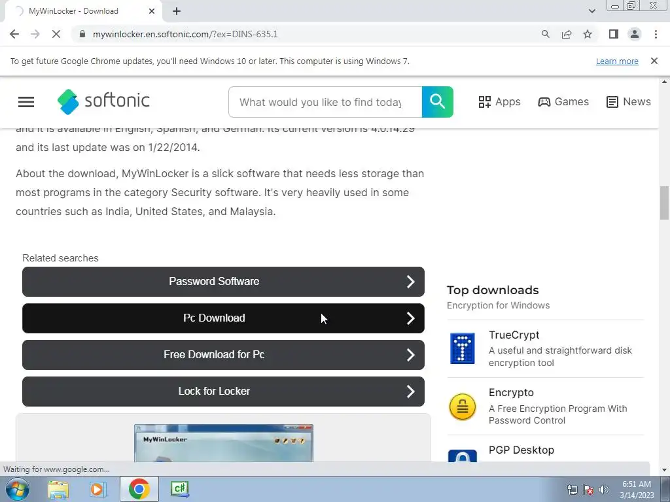Click the site padlock icon

coord(82,34)
